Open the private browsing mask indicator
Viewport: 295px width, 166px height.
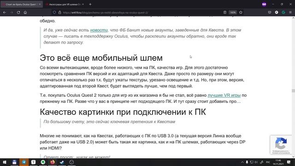(264, 4)
